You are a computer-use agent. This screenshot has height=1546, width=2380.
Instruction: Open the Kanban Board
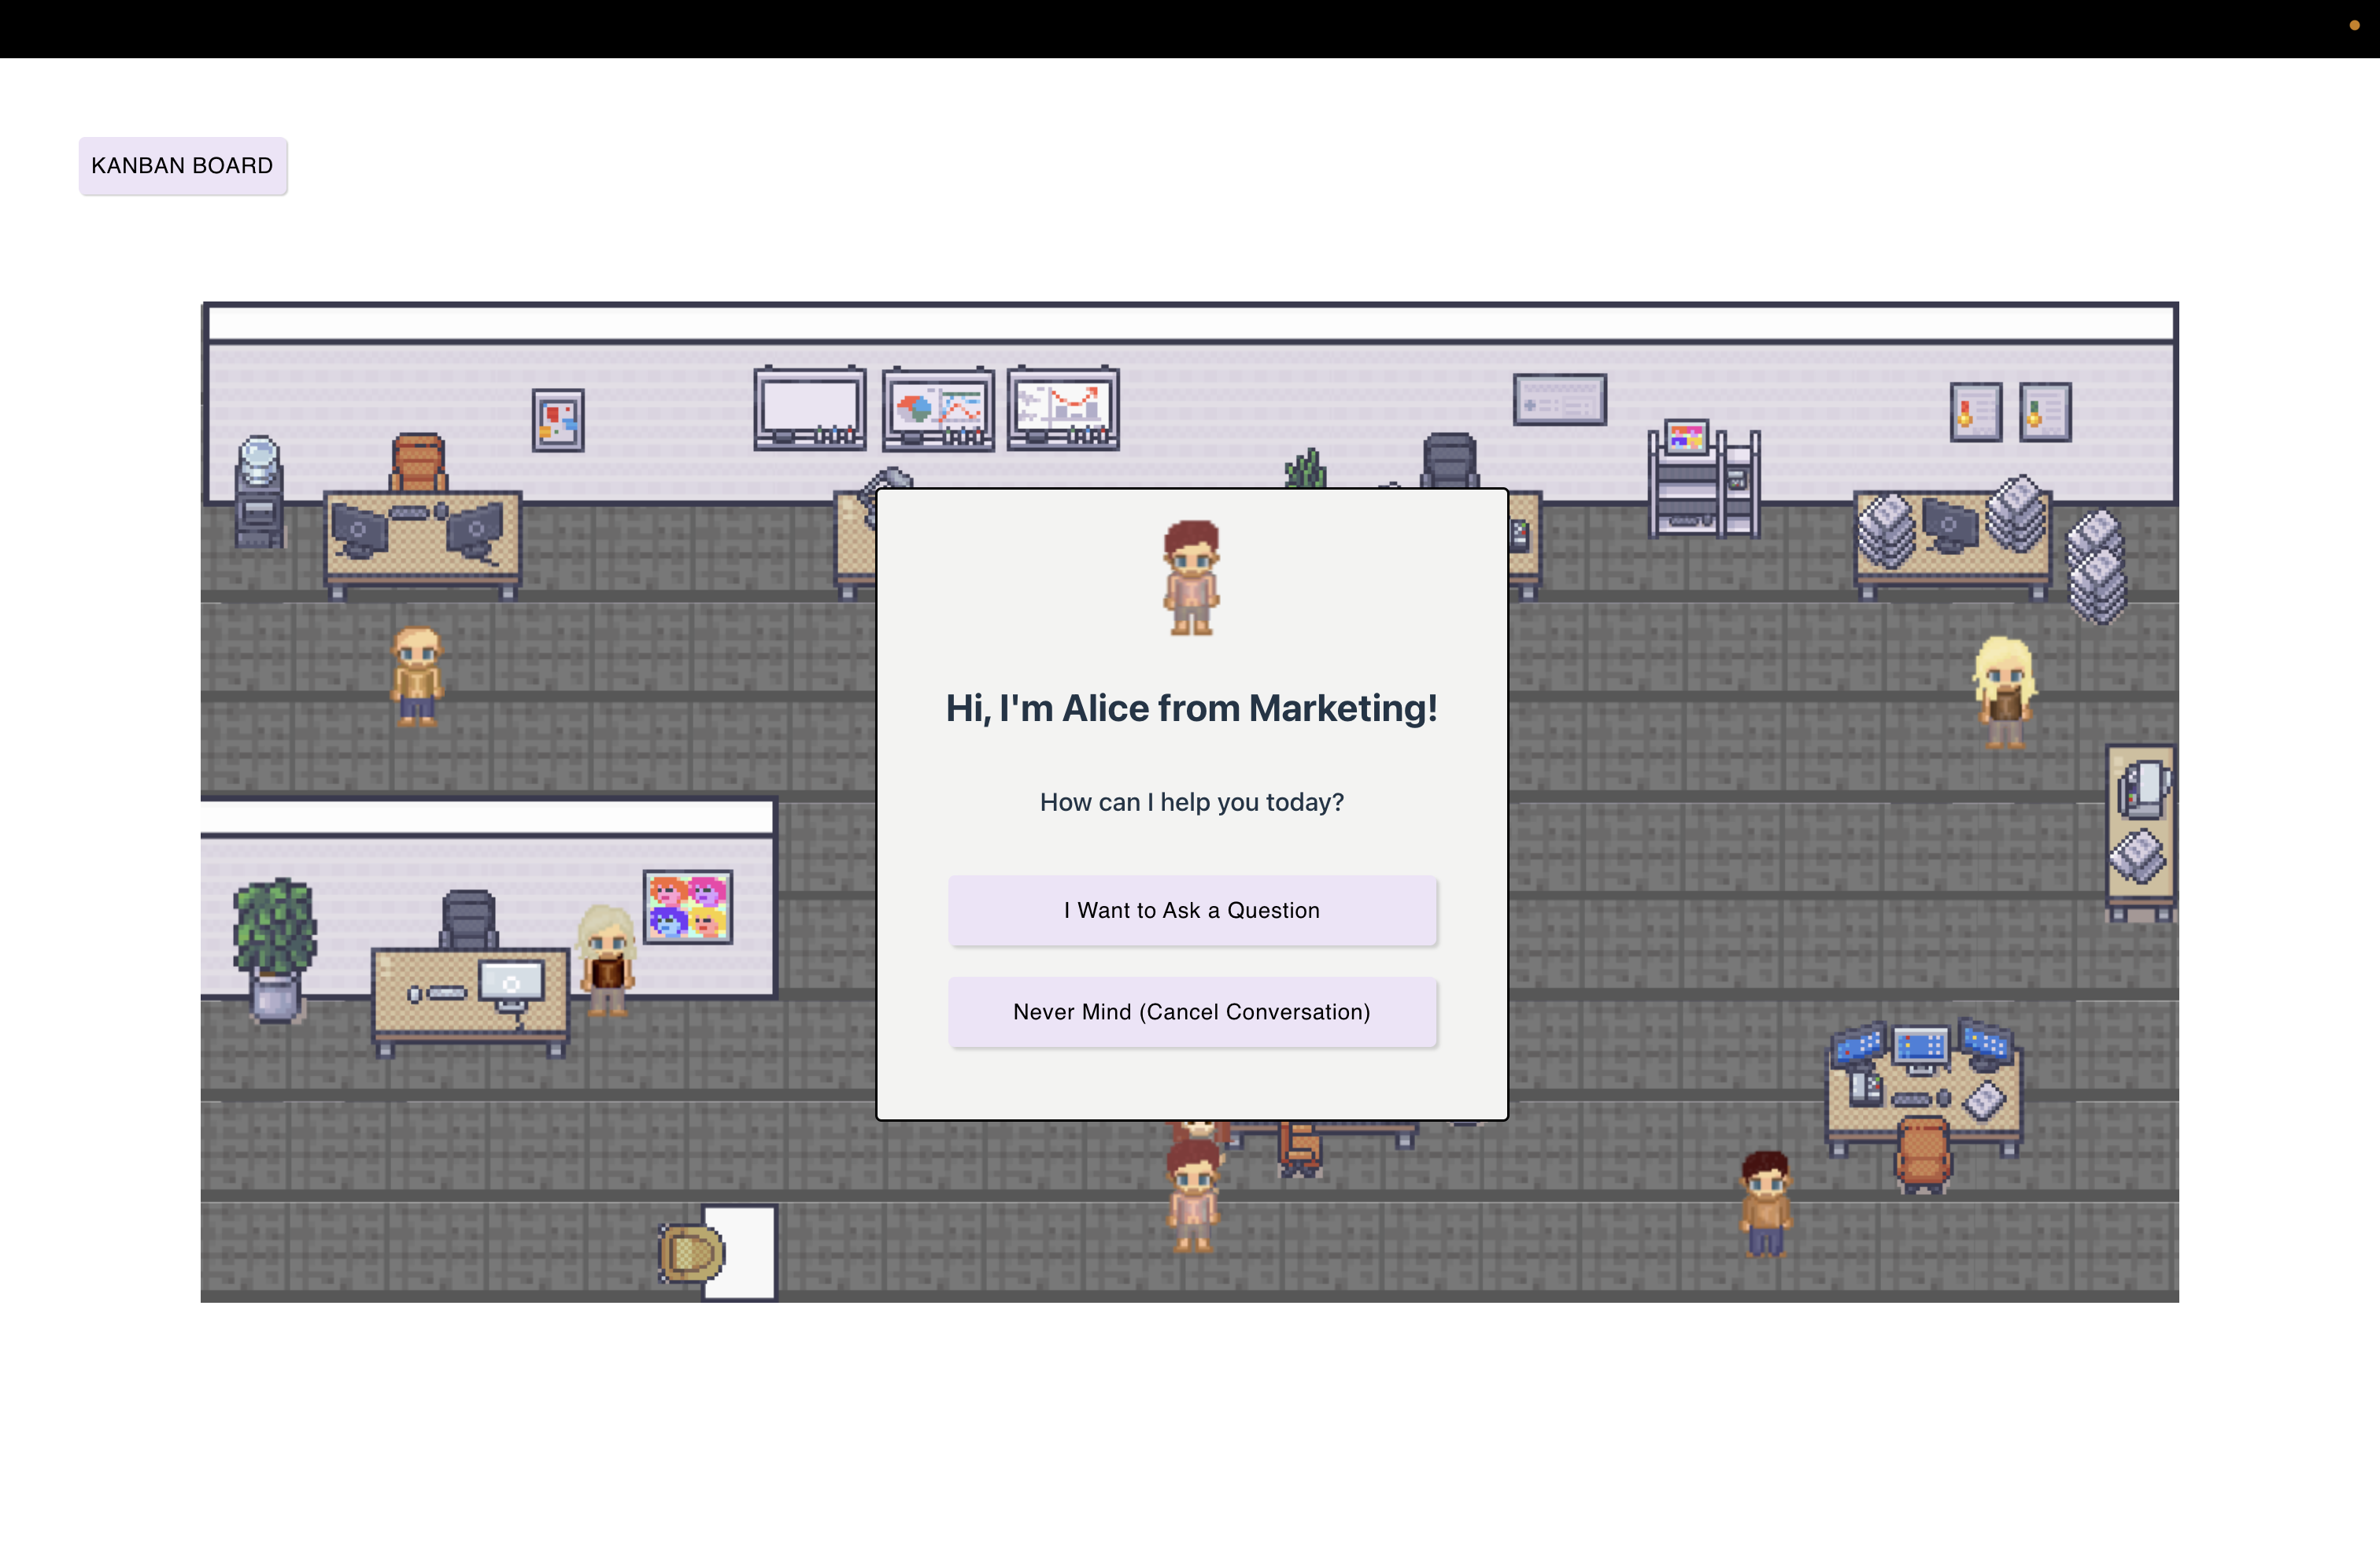click(x=182, y=166)
